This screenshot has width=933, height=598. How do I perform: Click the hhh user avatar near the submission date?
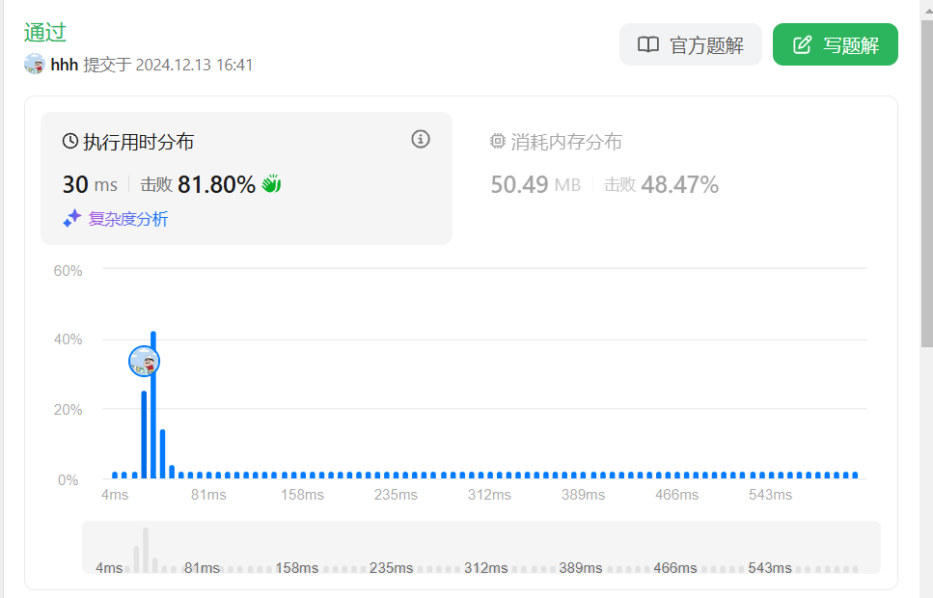tap(35, 65)
